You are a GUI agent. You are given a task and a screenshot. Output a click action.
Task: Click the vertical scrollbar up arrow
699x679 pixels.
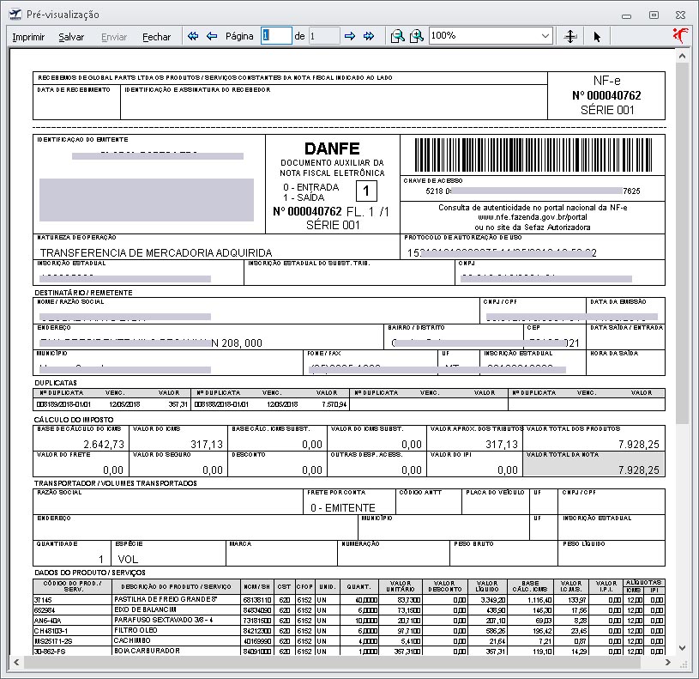682,56
